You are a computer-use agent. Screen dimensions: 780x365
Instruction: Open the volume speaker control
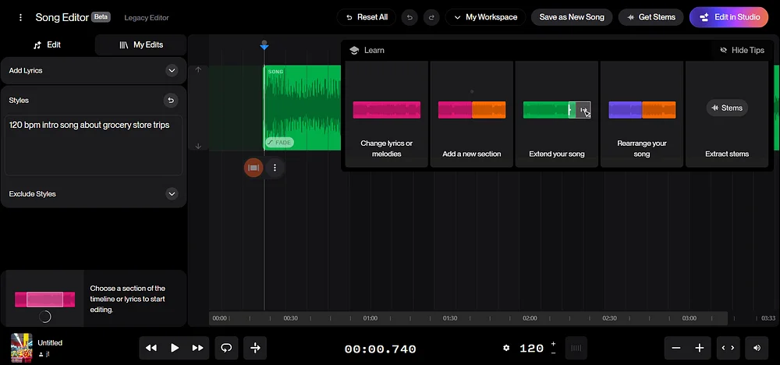tap(757, 348)
